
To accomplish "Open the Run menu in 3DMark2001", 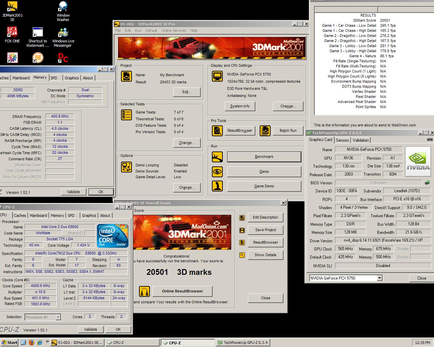I will tap(138, 30).
